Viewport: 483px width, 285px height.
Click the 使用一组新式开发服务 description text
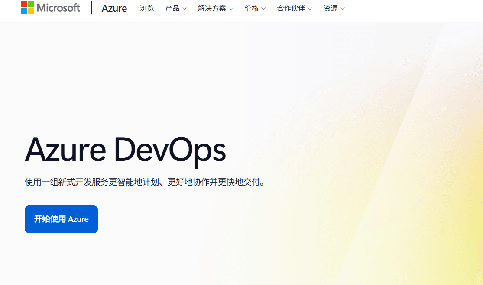point(145,182)
